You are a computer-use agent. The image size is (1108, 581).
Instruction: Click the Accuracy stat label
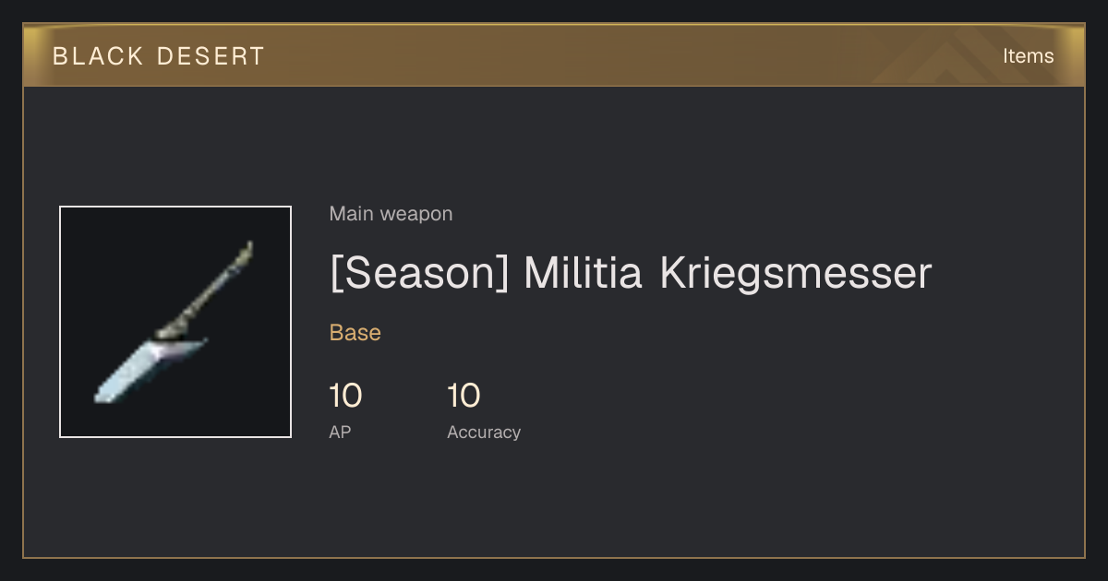tap(484, 433)
